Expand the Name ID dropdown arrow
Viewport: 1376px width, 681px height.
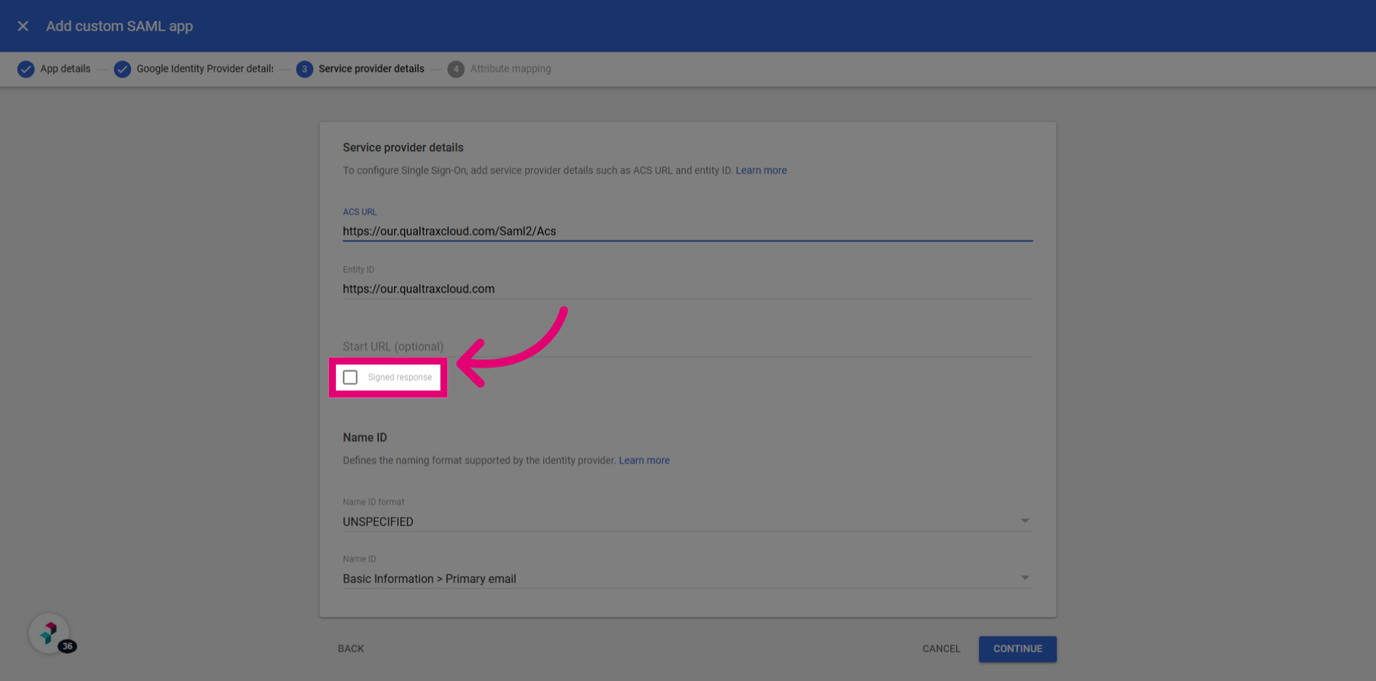coord(1025,578)
